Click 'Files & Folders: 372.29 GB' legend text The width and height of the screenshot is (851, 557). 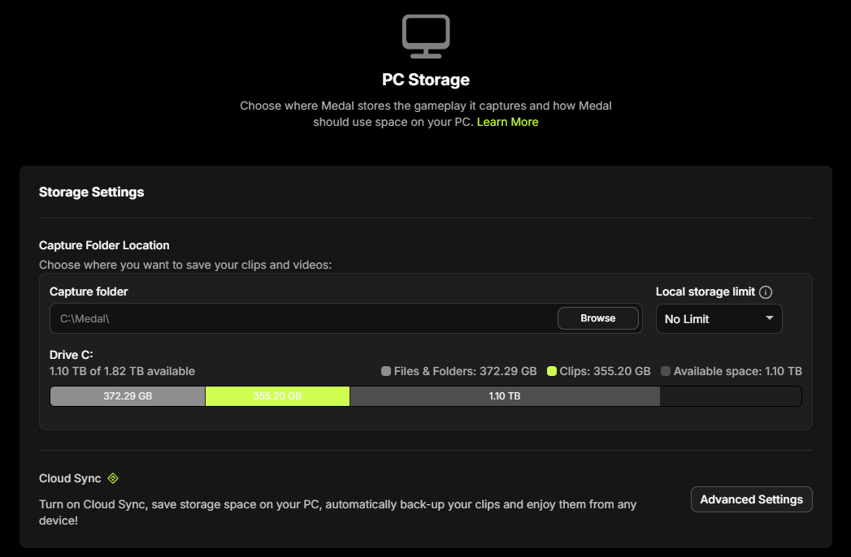tap(465, 371)
